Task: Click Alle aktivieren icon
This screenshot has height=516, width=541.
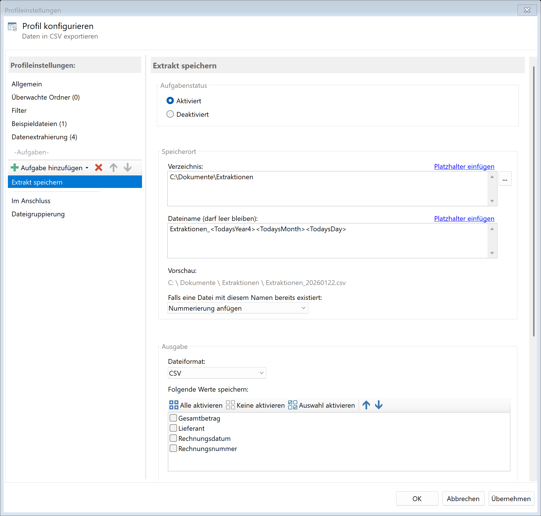Action: click(x=174, y=405)
